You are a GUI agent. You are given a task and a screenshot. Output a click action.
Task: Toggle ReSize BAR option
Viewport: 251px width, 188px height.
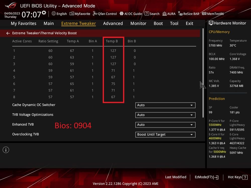180,14
